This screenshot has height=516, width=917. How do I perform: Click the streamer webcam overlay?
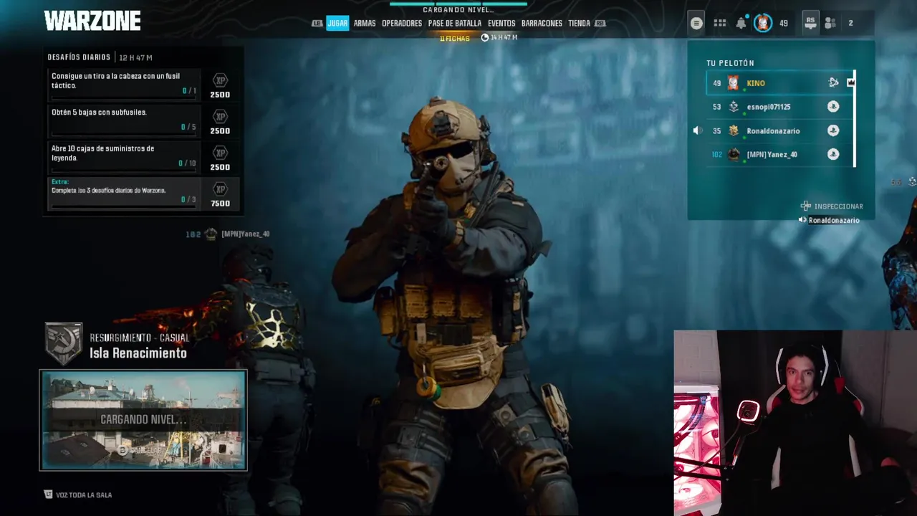click(795, 423)
